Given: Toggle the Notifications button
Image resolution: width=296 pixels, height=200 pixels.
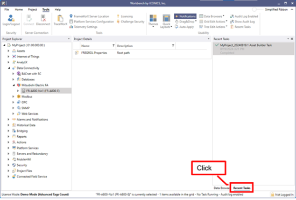Looking at the screenshot, I should coord(185,17).
